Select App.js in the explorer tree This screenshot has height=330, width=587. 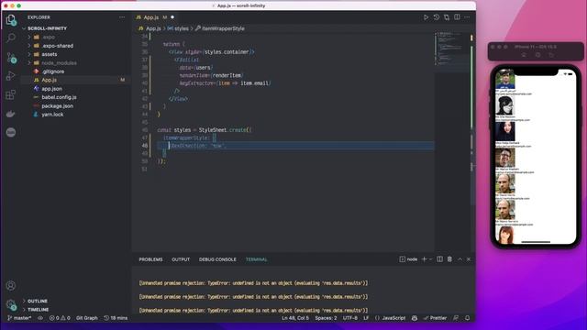[49, 80]
